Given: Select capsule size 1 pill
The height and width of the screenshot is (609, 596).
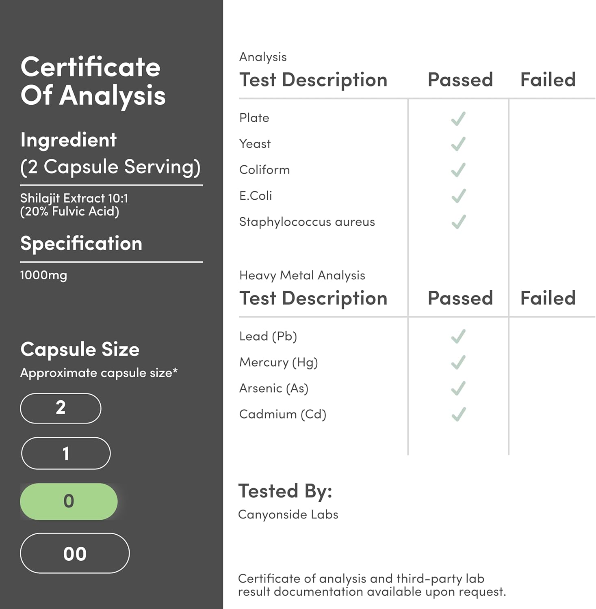Looking at the screenshot, I should (65, 453).
